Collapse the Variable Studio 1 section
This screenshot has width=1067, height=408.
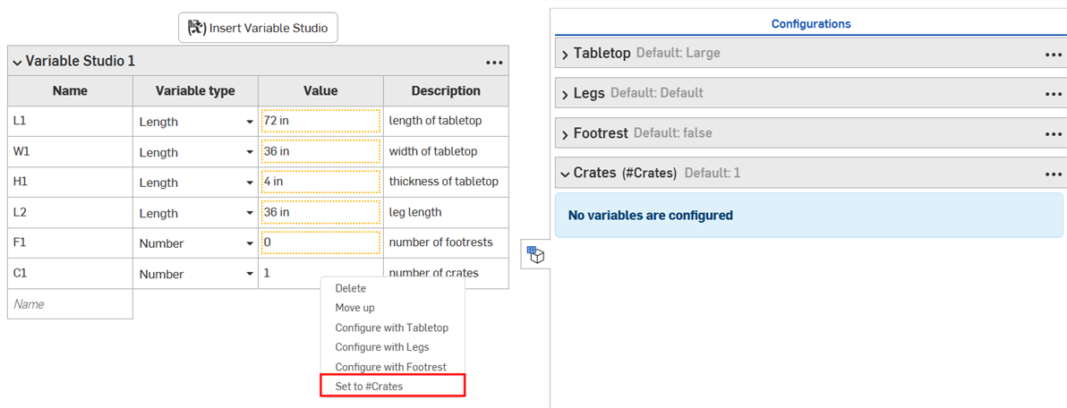coord(17,62)
